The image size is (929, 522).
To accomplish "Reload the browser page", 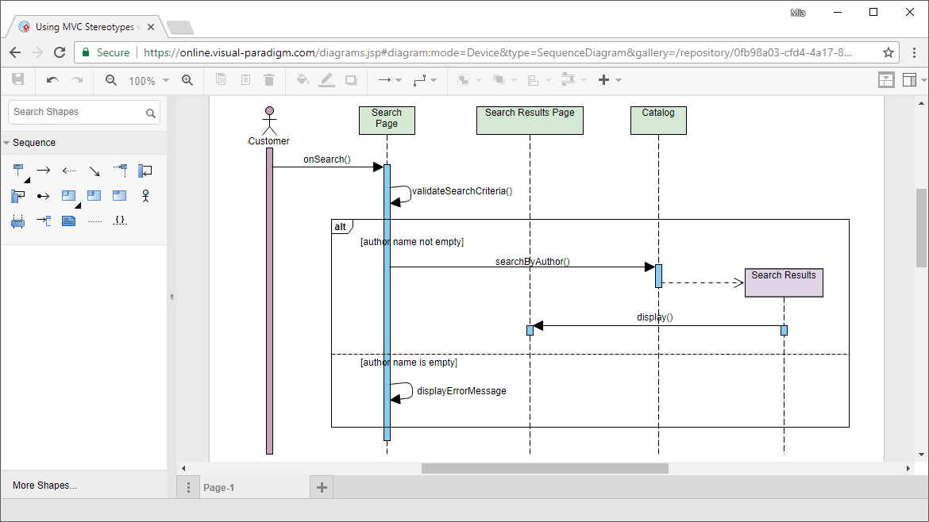I will (60, 52).
